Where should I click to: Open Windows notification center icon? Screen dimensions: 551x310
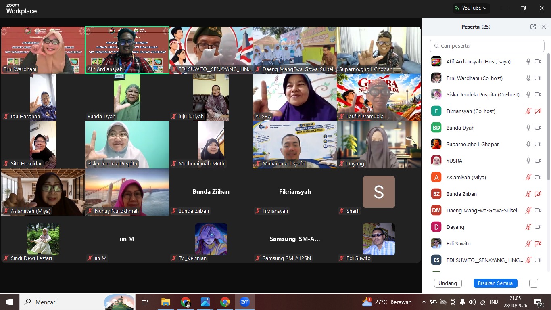click(x=538, y=302)
